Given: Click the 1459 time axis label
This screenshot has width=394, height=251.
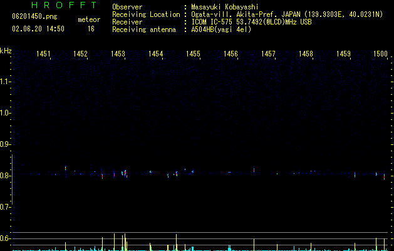Looking at the screenshot, I should click(343, 54).
